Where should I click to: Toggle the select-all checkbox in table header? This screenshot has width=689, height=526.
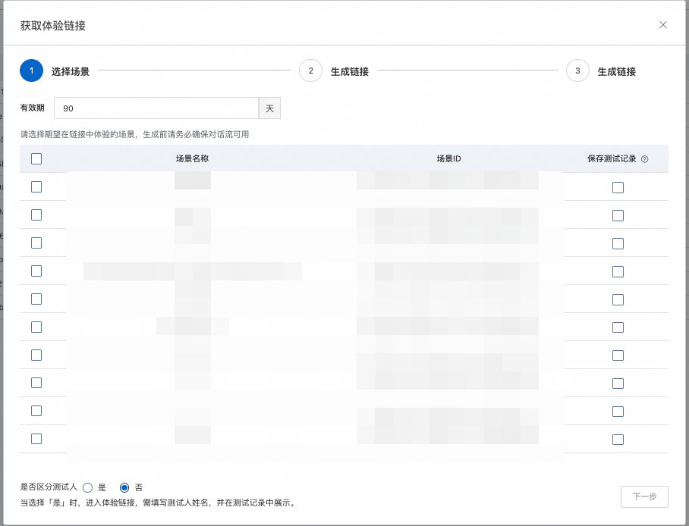coord(36,158)
